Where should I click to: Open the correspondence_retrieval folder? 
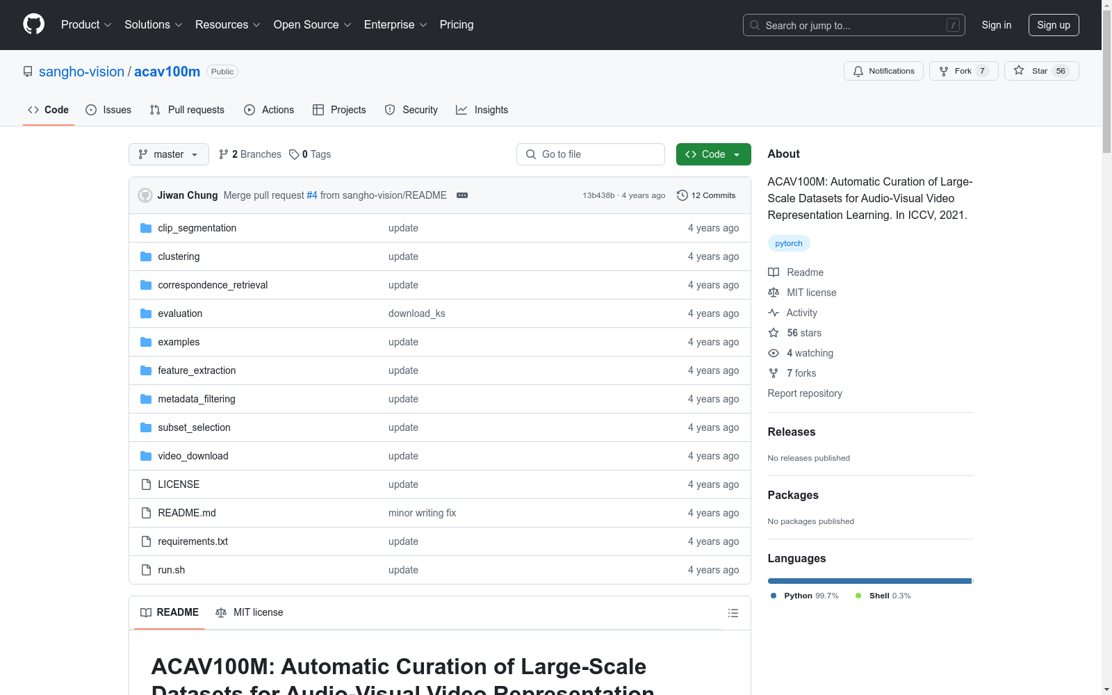pos(213,285)
